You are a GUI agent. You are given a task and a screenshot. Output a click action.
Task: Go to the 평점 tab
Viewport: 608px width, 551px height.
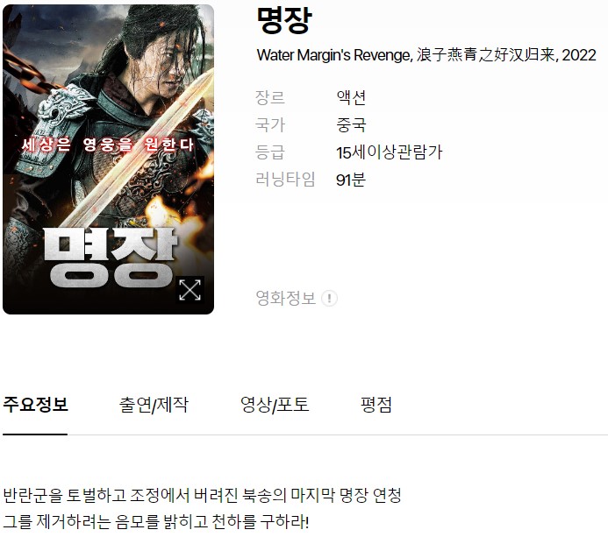pos(376,405)
